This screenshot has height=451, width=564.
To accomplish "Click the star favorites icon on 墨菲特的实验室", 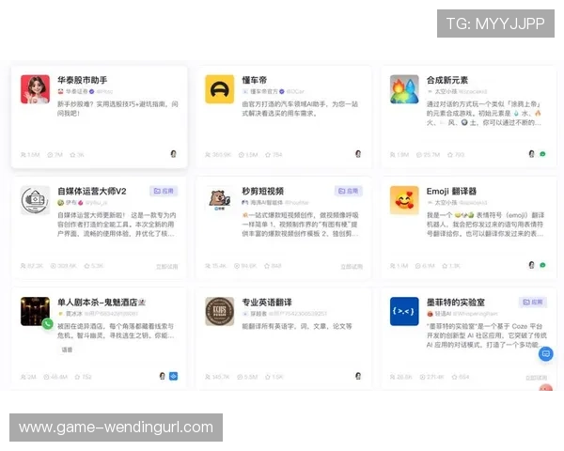I will [x=454, y=377].
